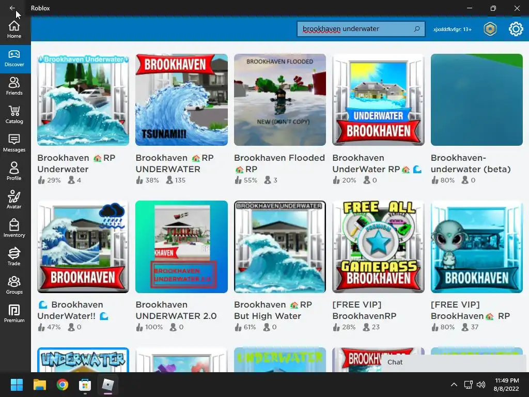Open Messages in the sidebar
Image resolution: width=529 pixels, height=397 pixels.
[x=14, y=143]
